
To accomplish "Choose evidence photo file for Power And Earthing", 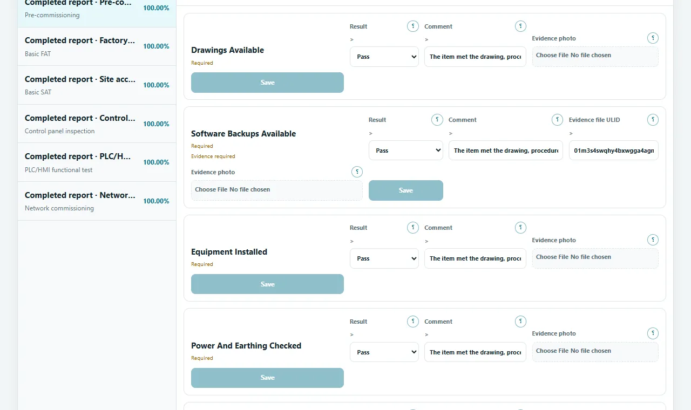I will coord(595,352).
